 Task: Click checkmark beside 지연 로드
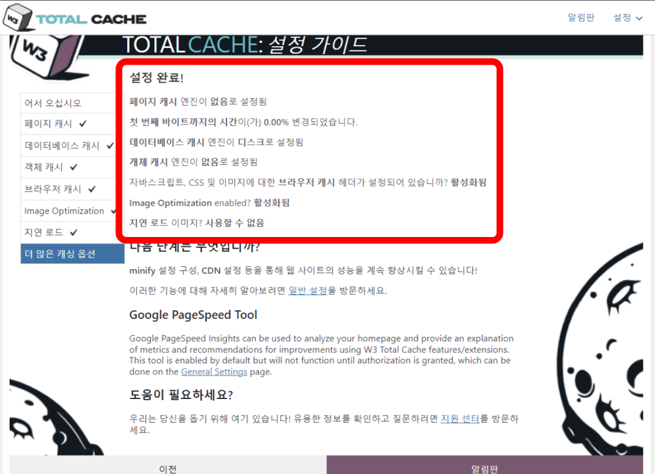click(x=74, y=232)
